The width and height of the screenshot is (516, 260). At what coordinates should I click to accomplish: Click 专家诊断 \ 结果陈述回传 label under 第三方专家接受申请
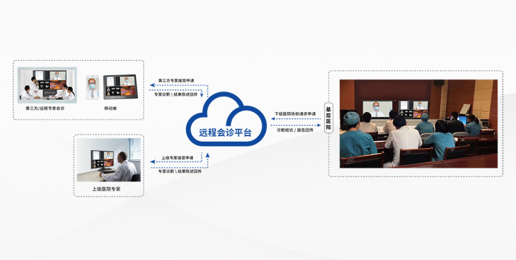click(176, 94)
